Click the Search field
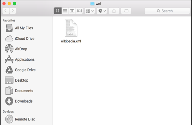This screenshot has height=125, width=192. pos(167,11)
